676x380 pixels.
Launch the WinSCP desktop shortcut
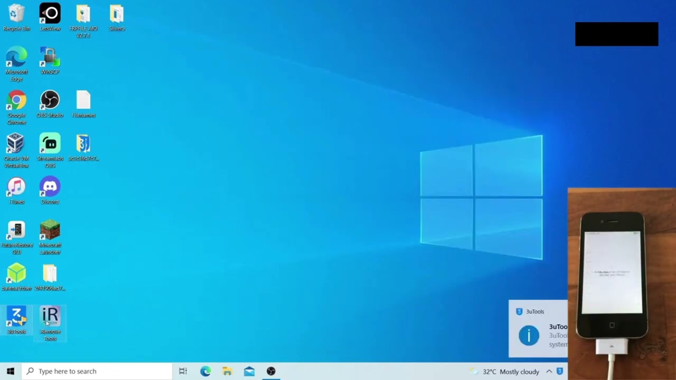(50, 61)
